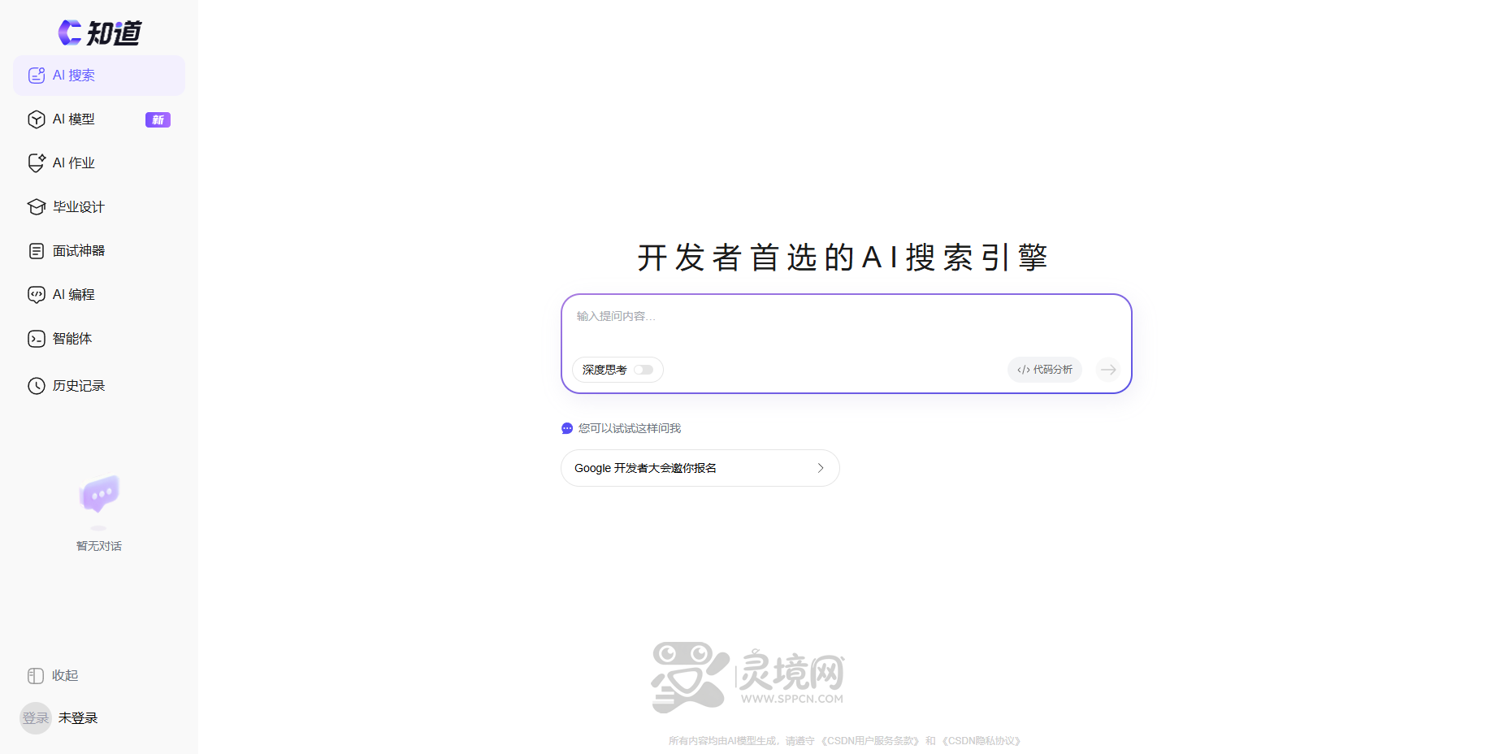Open the CSDN隐私协议 link
Screen dimensions: 1495x754
coord(981,741)
